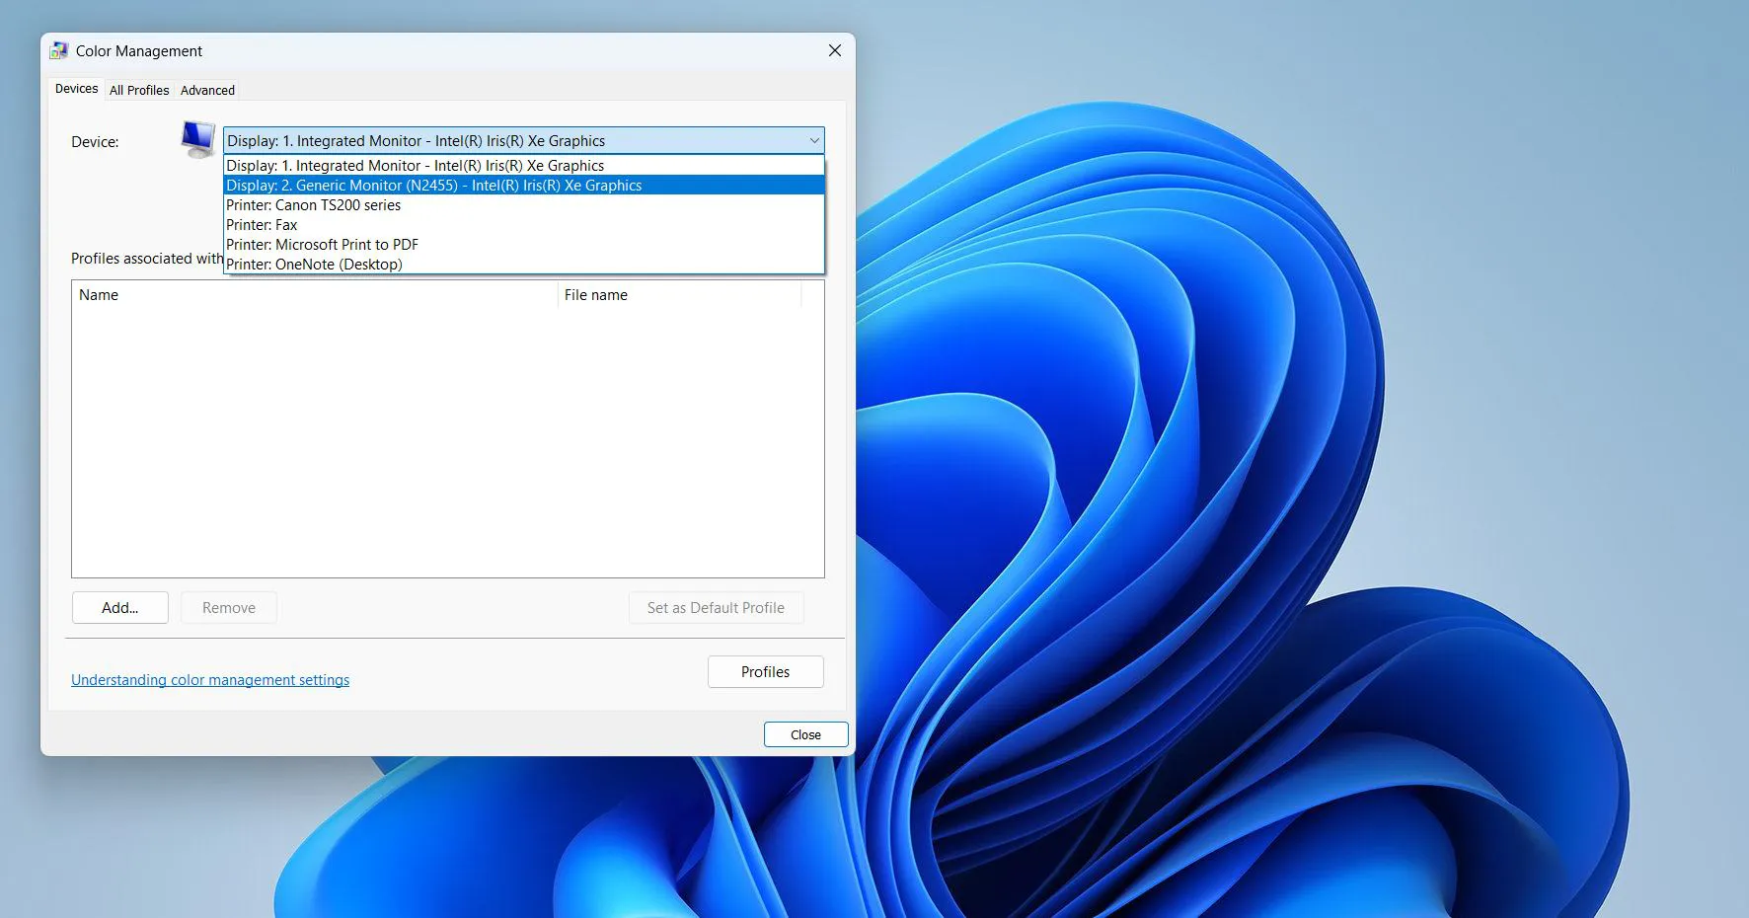Click the Close button

pos(805,734)
